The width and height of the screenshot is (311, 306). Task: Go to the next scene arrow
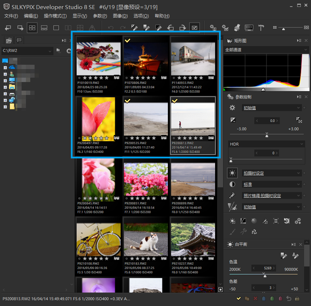pos(20,28)
